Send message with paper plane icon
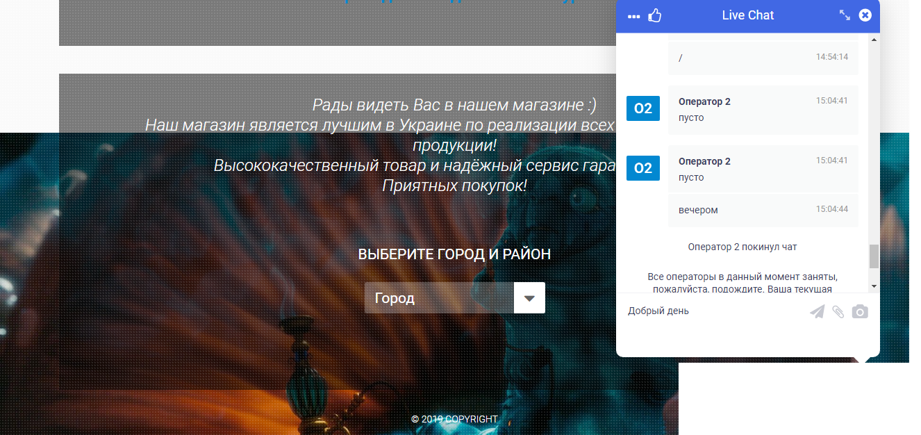The width and height of the screenshot is (921, 435). pos(818,312)
